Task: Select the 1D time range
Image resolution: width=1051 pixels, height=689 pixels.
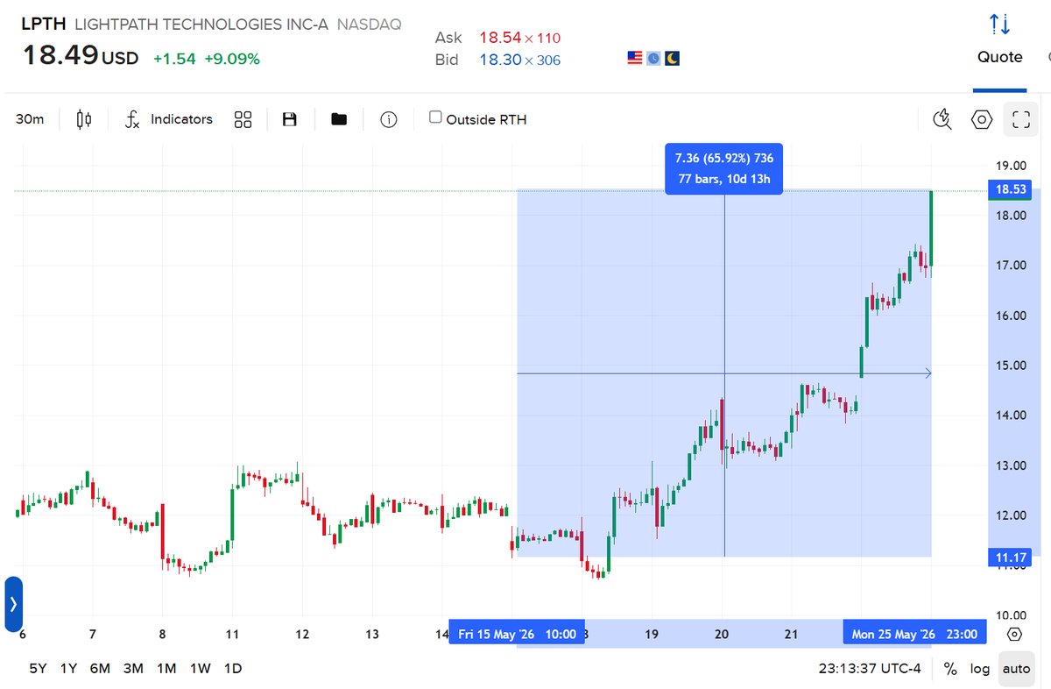Action: tap(233, 668)
